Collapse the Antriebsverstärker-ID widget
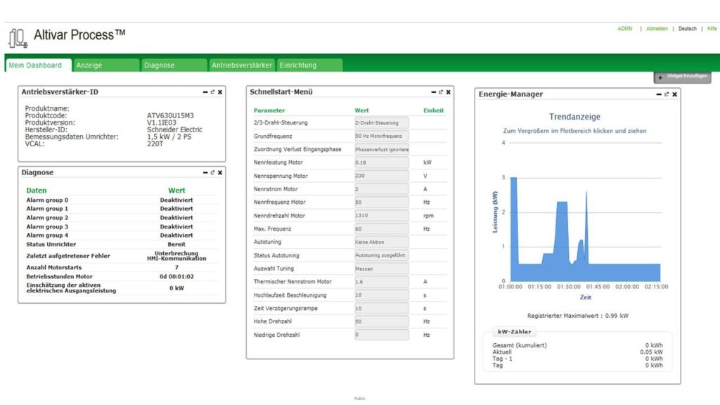This screenshot has height=405, width=720. pyautogui.click(x=205, y=92)
